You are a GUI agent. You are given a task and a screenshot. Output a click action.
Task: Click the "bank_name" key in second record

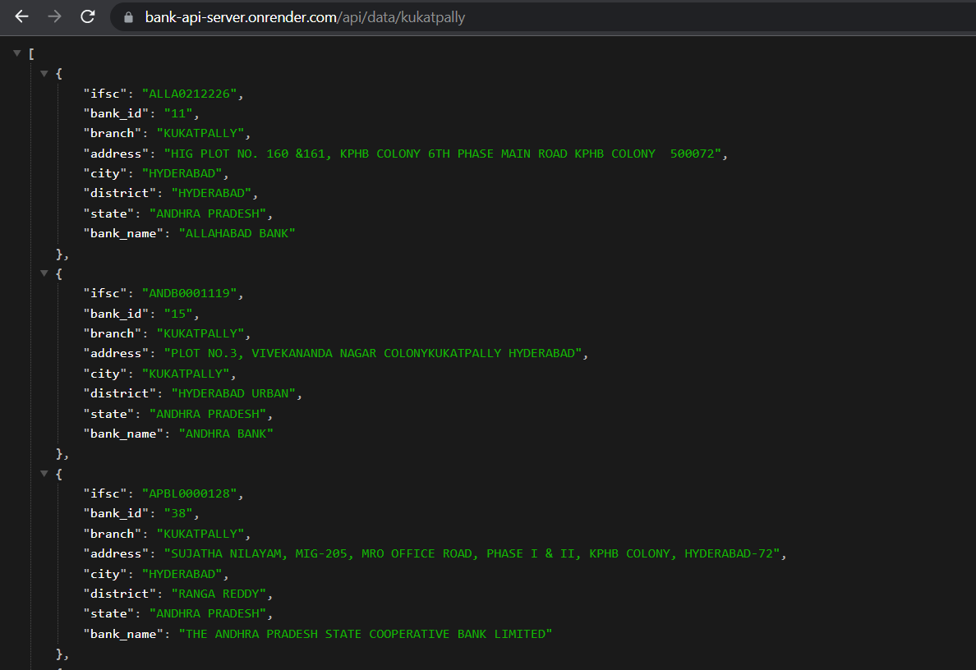124,434
